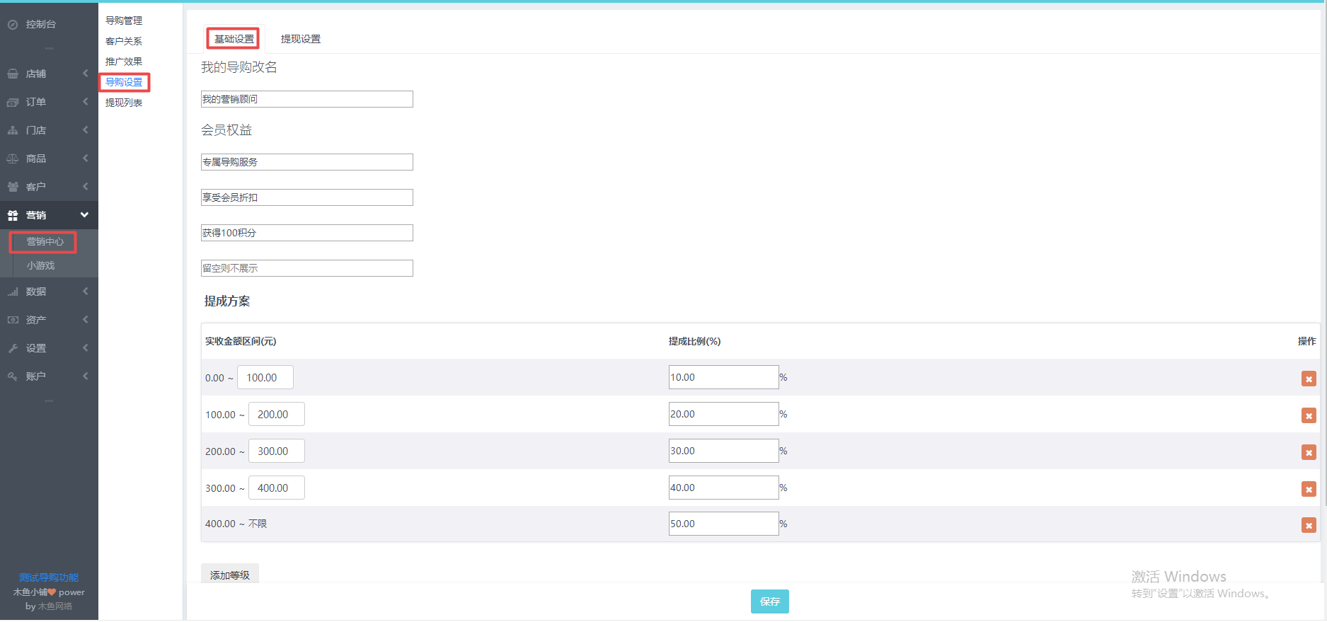Click the 门店 stores icon in sidebar
Image resolution: width=1327 pixels, height=622 pixels.
(13, 130)
